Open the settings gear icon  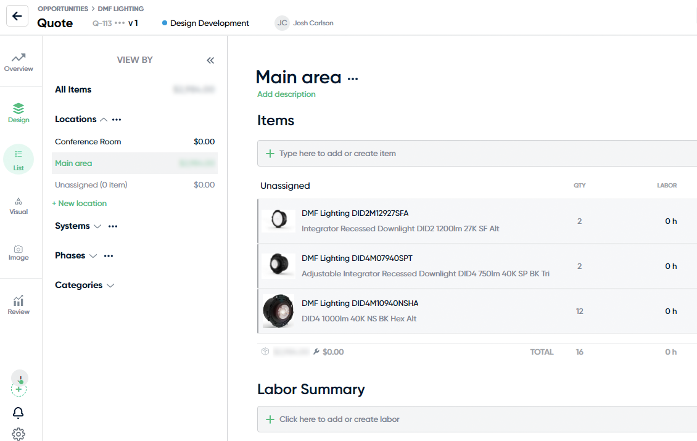19,434
